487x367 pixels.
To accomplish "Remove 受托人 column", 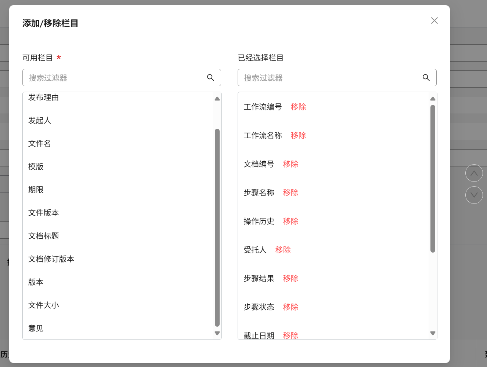I will point(283,250).
